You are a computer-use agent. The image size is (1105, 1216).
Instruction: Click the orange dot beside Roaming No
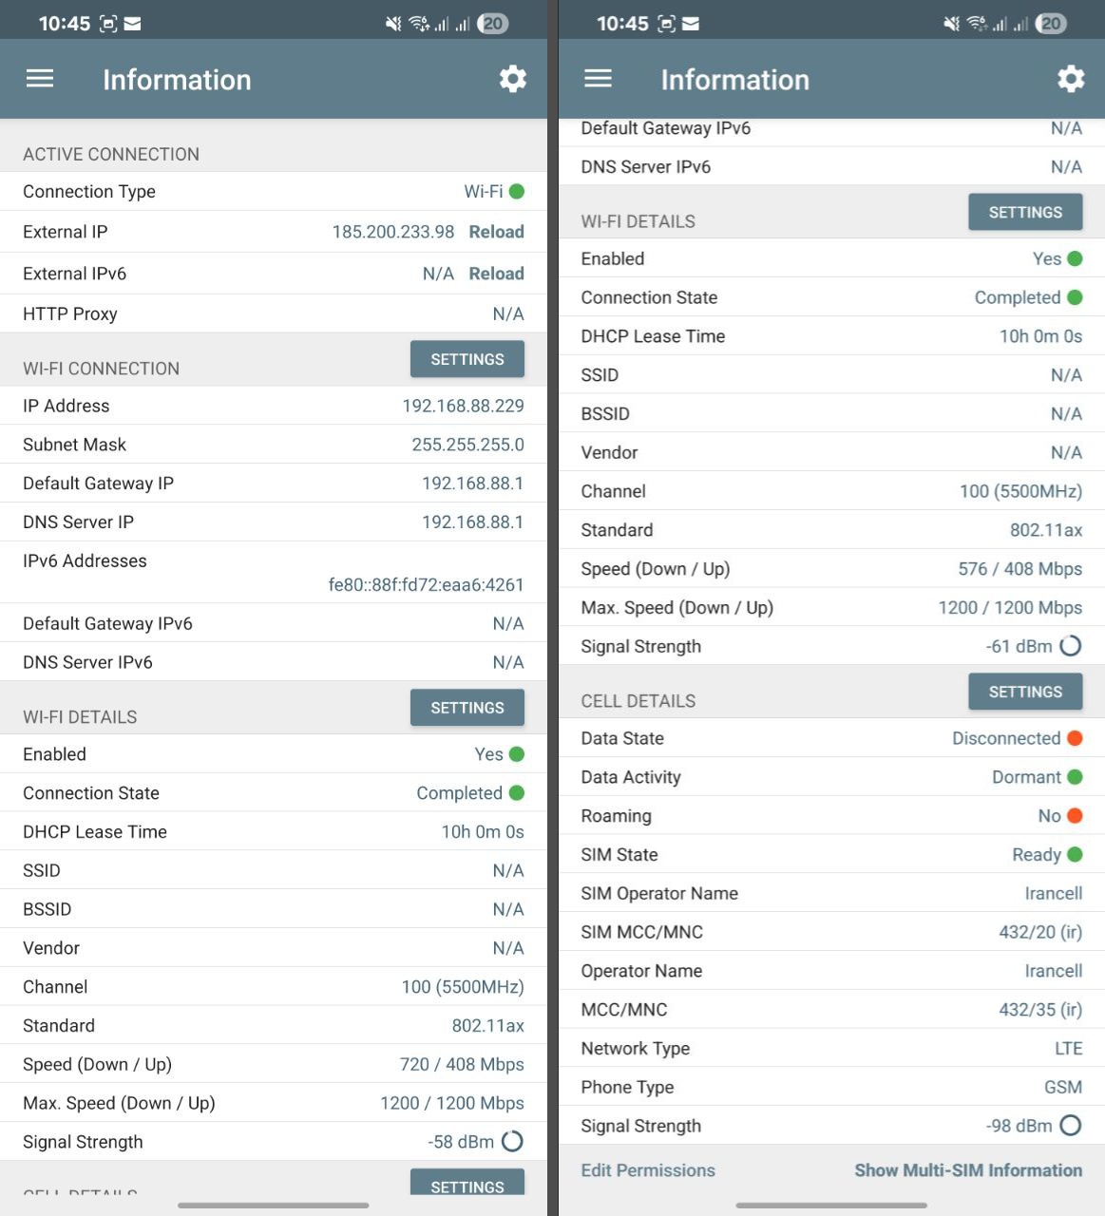(1075, 816)
